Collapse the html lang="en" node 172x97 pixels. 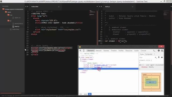(x=80, y=57)
